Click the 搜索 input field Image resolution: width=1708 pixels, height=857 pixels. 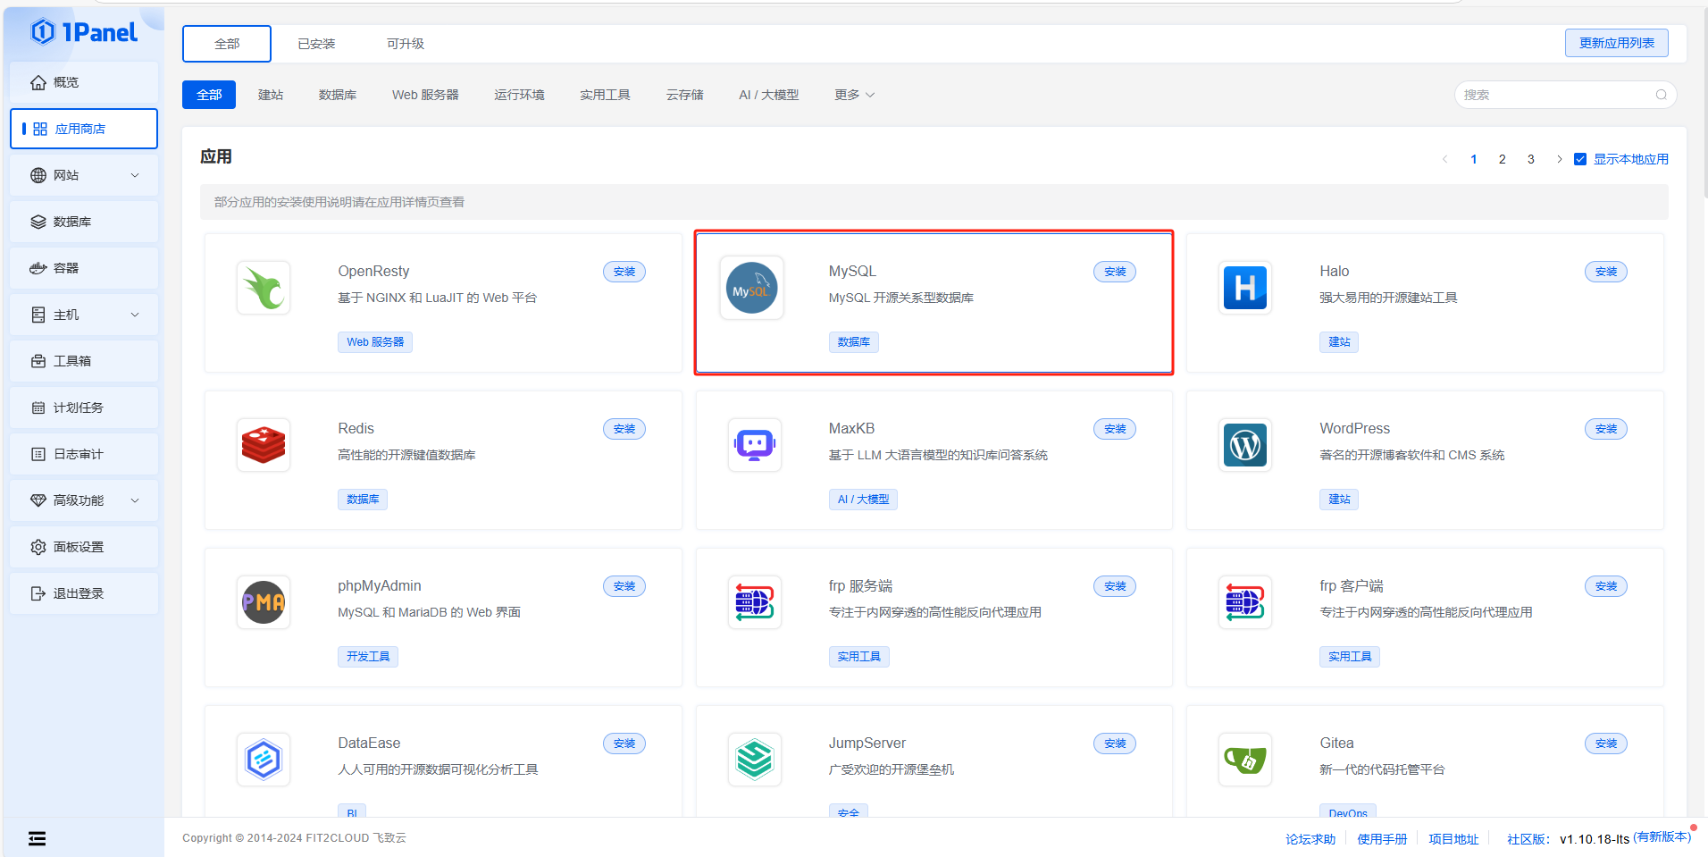point(1565,95)
